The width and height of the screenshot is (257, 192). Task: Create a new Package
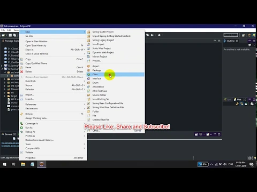[115, 70]
